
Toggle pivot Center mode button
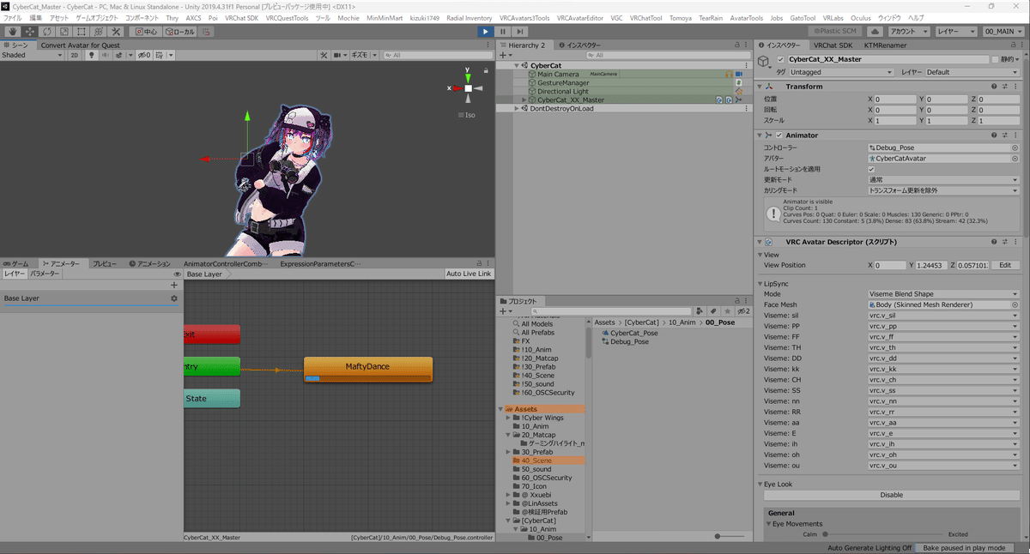[146, 32]
